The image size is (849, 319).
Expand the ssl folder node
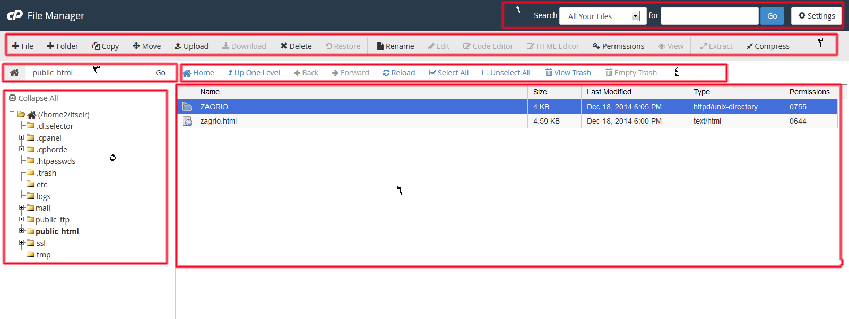click(22, 242)
